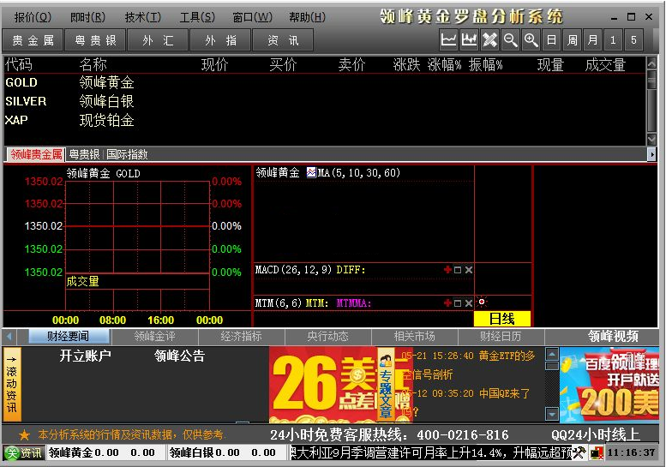Screen dimensions: 666x467
Task: Open the 技术(T) menu
Action: 142,17
